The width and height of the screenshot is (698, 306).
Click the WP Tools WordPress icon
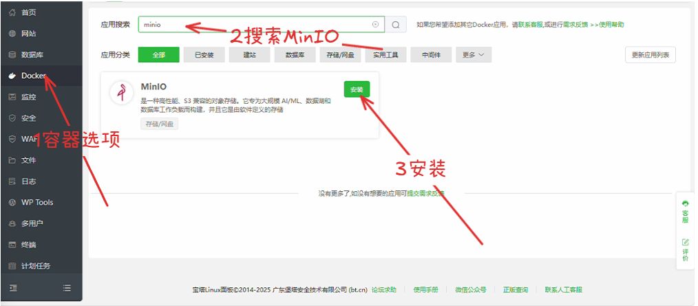tap(12, 202)
